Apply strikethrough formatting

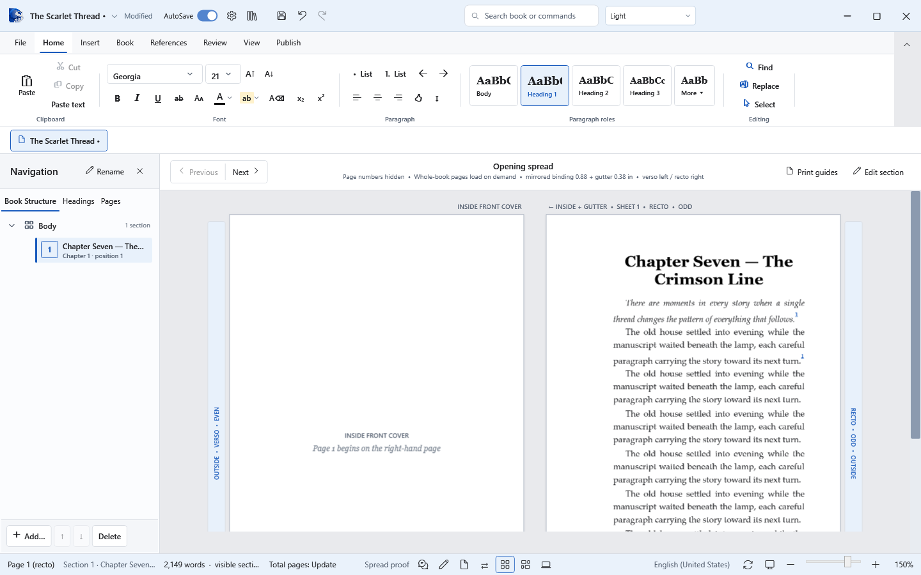tap(179, 98)
